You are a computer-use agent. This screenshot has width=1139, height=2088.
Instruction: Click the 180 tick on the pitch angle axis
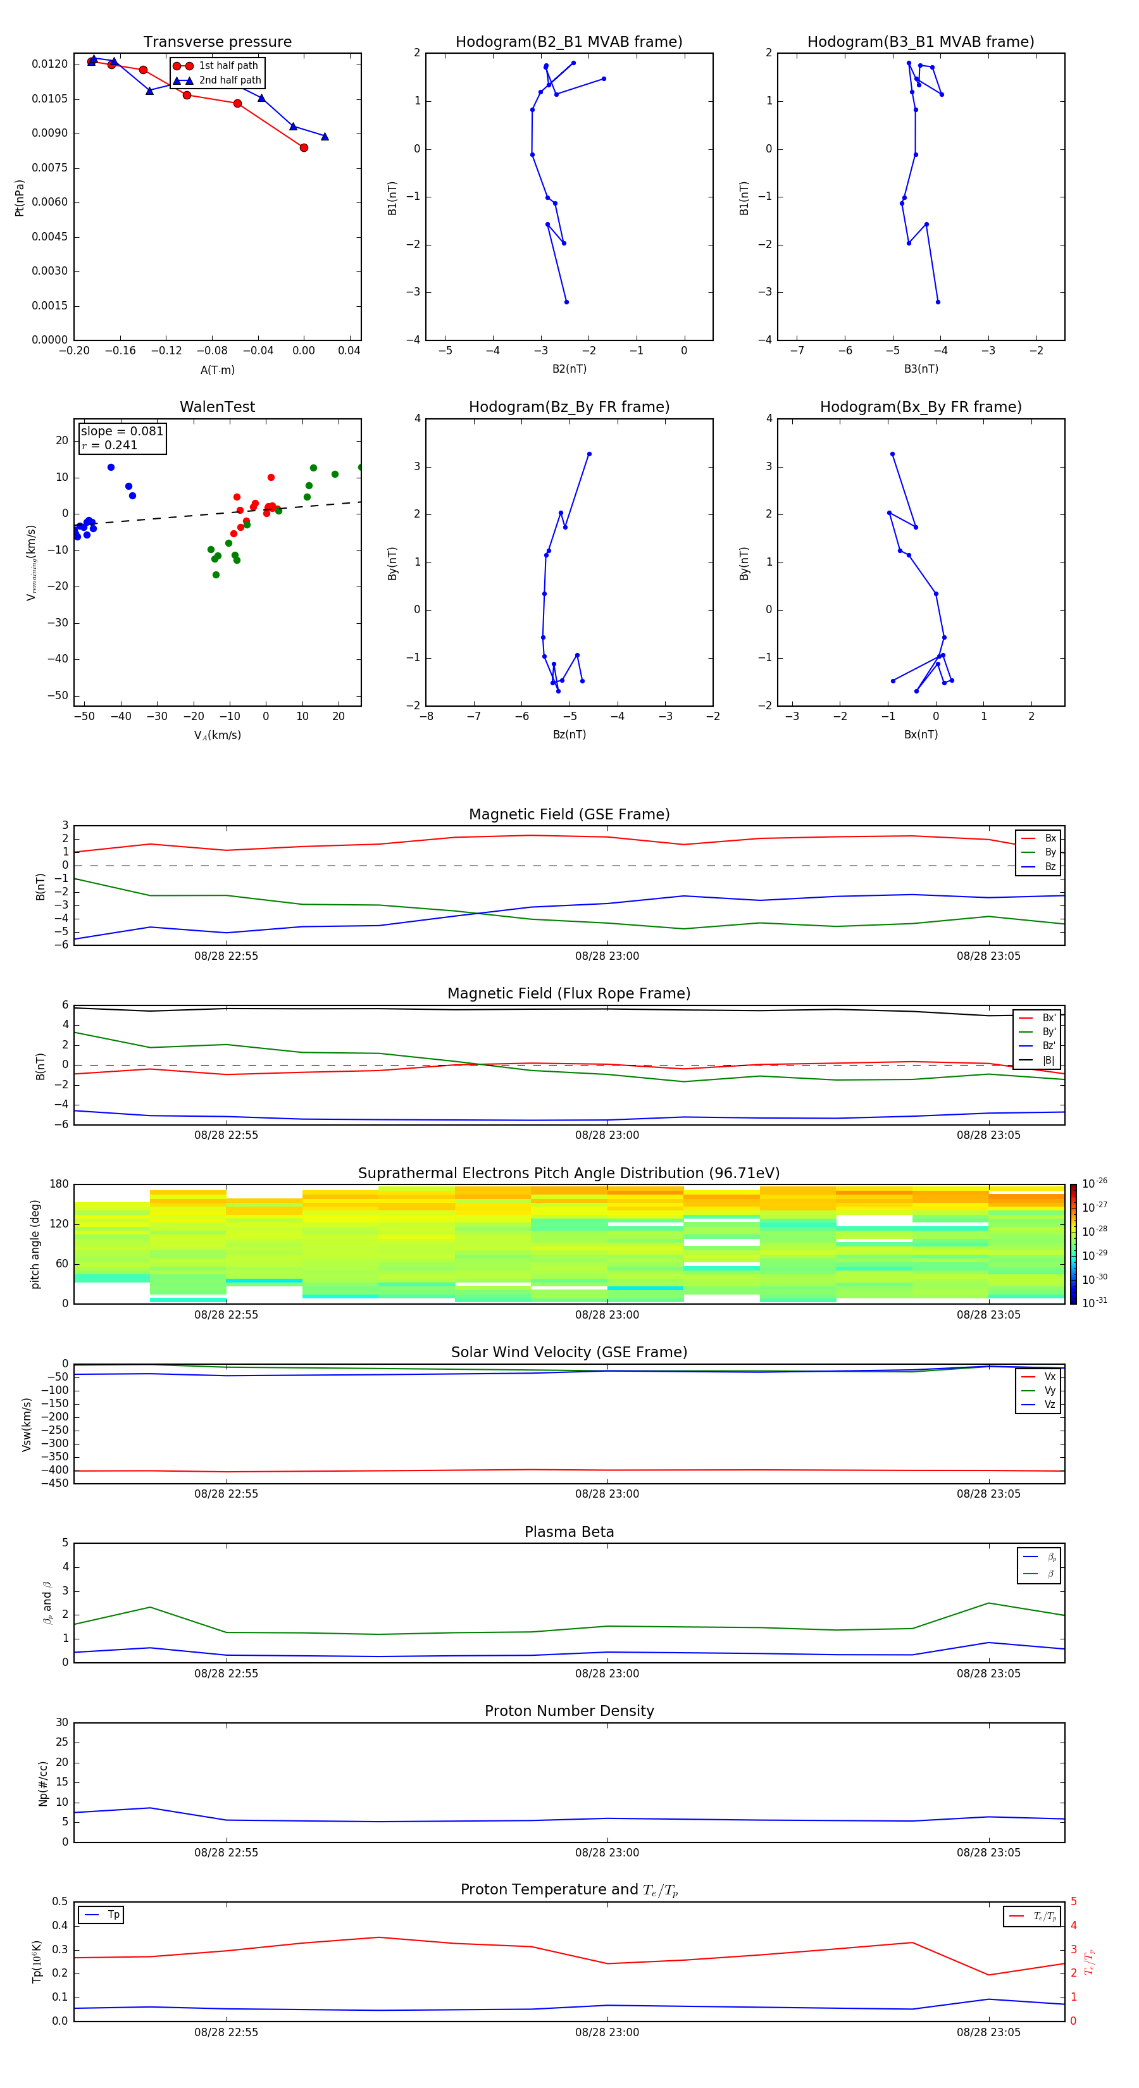tap(59, 1184)
